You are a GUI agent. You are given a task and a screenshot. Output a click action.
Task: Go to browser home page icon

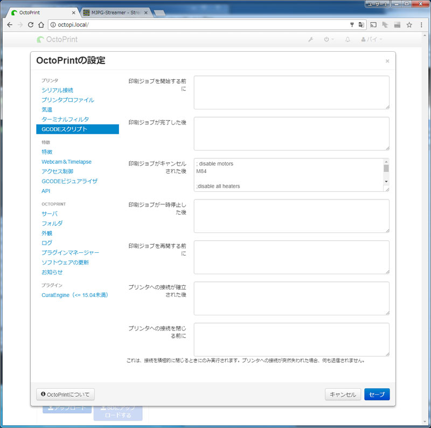point(41,25)
